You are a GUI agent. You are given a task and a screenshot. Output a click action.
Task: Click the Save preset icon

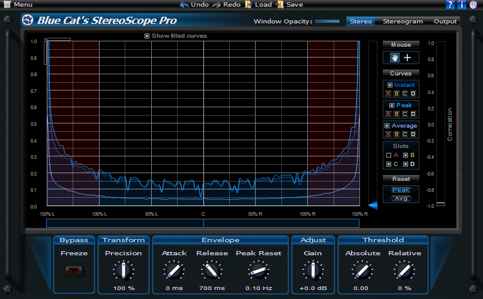click(x=279, y=5)
